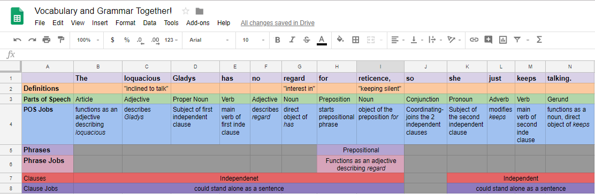Image resolution: width=595 pixels, height=194 pixels.
Task: Move spreadsheet to a folder
Action: click(x=199, y=11)
